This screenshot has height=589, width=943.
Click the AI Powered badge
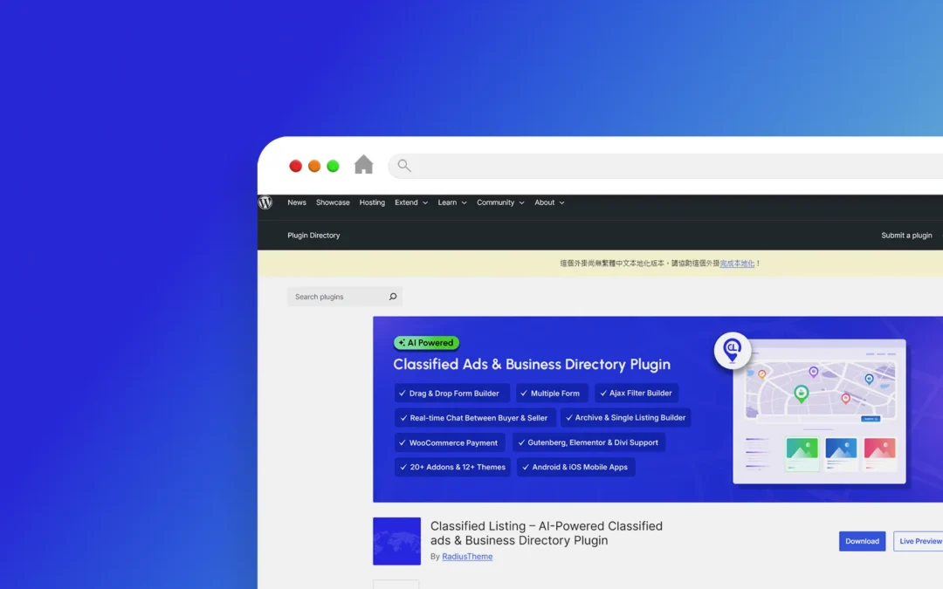[x=426, y=343]
